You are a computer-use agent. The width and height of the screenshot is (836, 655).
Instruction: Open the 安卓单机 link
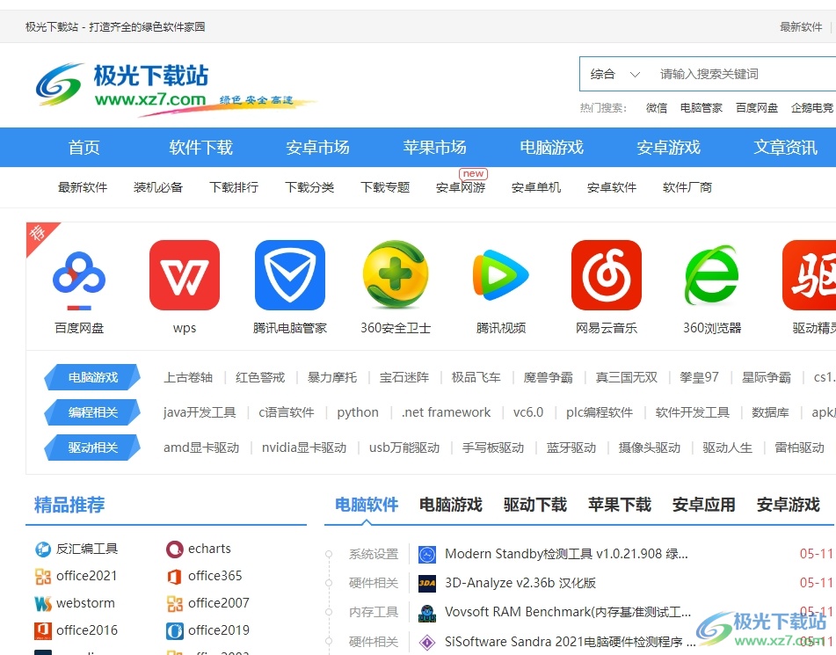tap(536, 187)
